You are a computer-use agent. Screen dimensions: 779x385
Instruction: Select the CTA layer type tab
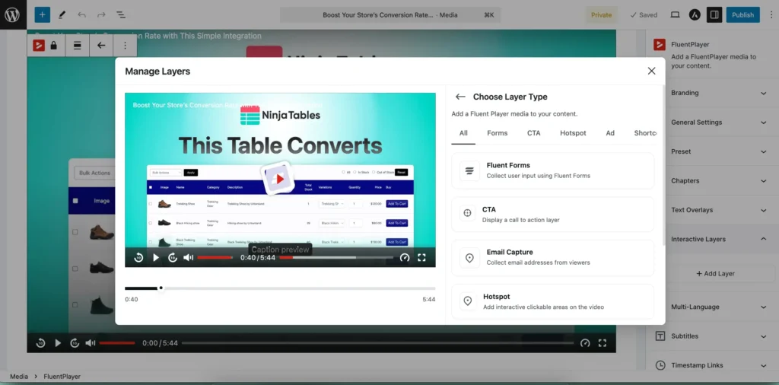point(533,133)
